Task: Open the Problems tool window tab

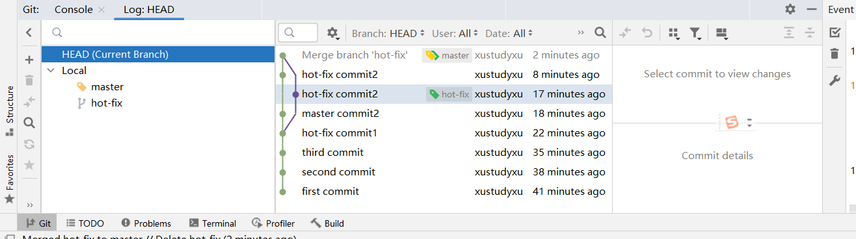Action: click(x=146, y=223)
